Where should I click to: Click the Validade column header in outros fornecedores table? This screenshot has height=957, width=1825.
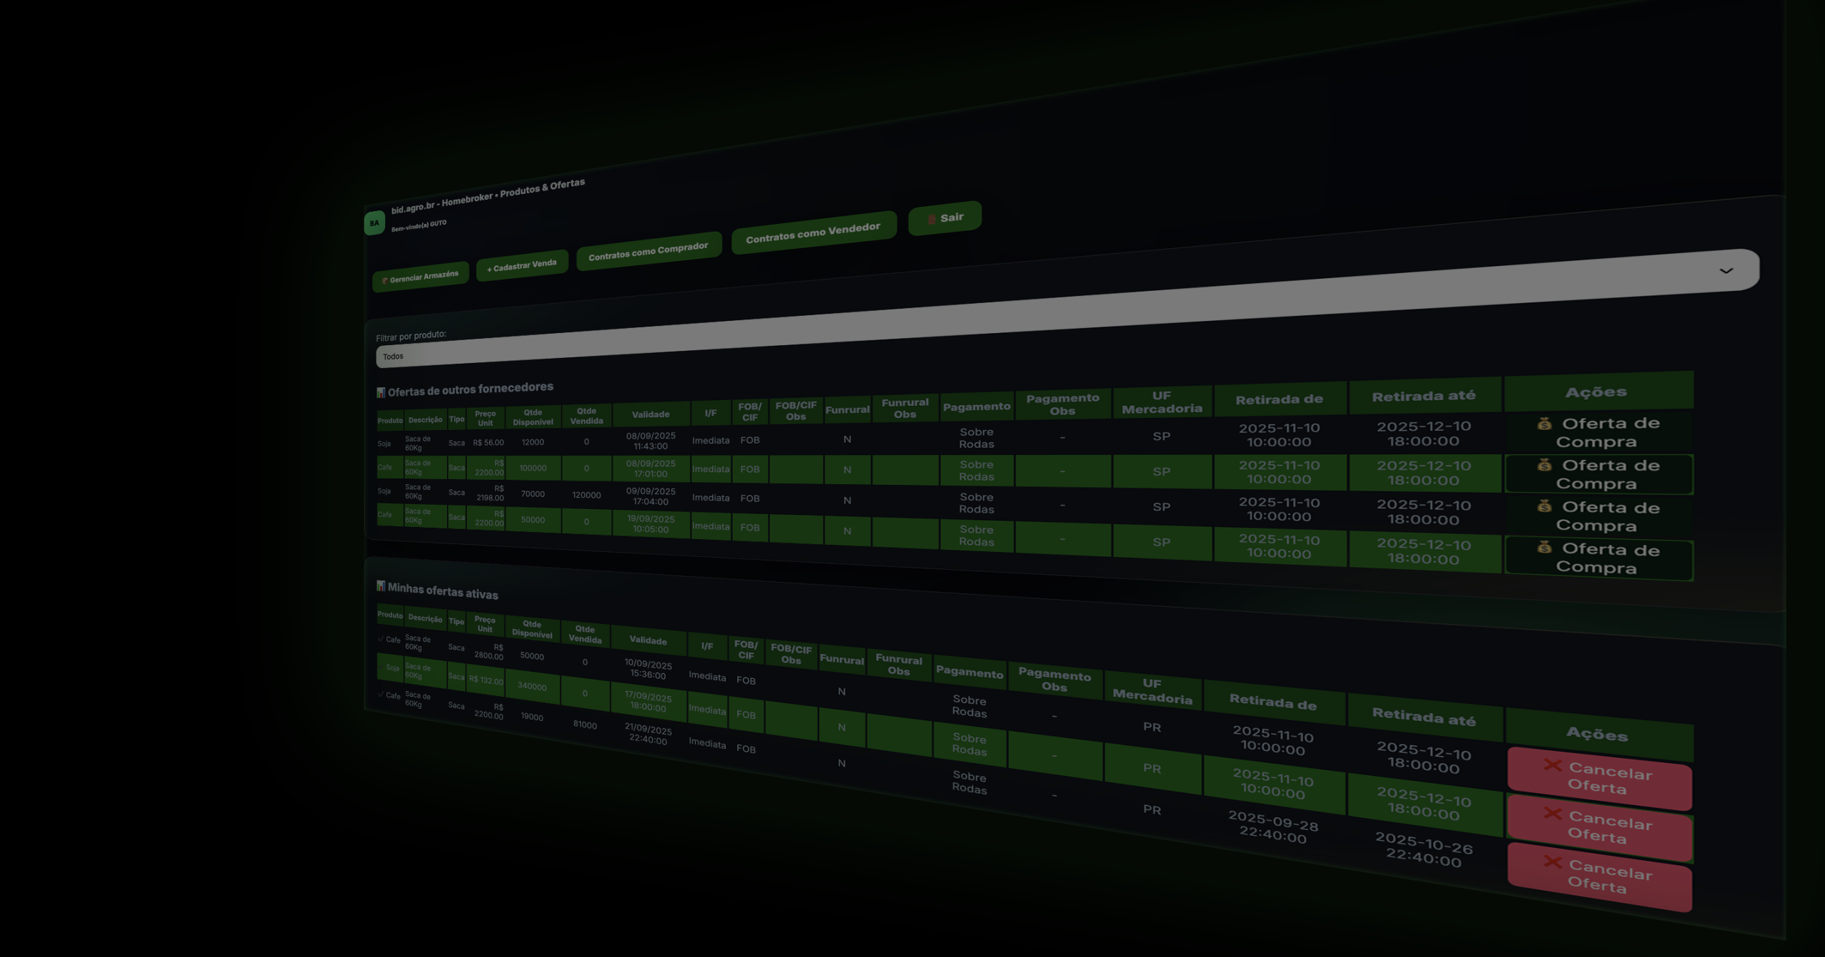(650, 414)
